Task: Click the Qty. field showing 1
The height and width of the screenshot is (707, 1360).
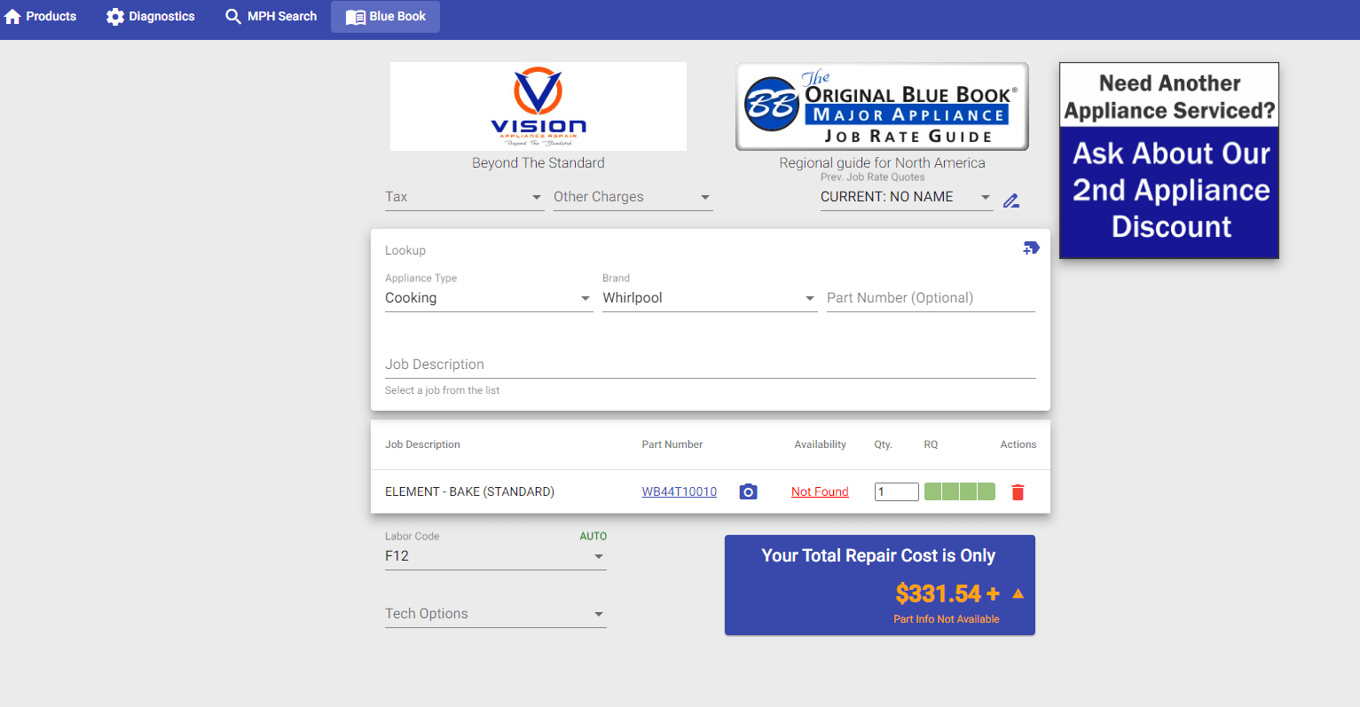Action: coord(896,491)
